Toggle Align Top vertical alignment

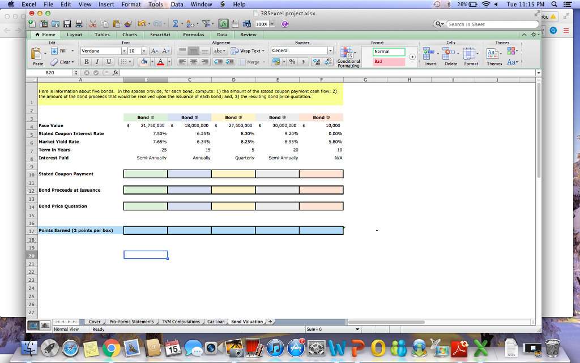point(182,51)
